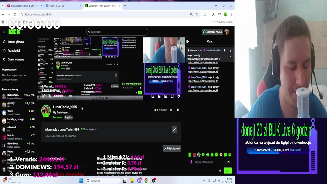Open the LunarTonic_1995 channel avatar

point(46,111)
